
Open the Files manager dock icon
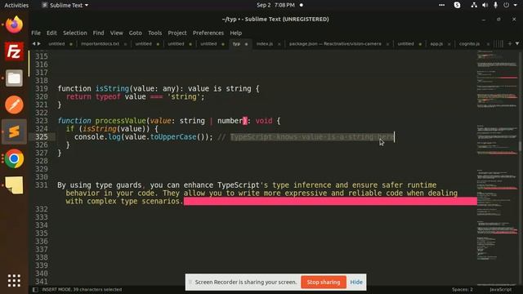coord(14,78)
